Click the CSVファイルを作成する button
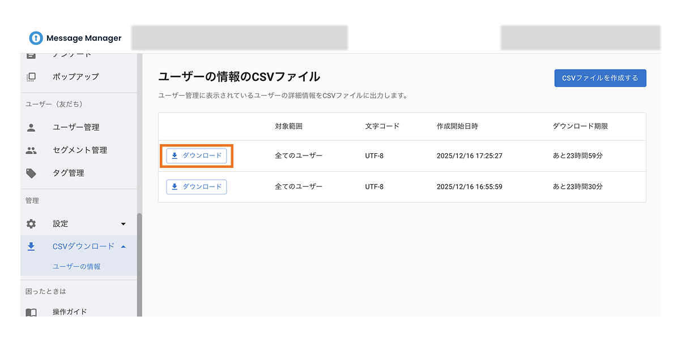 pyautogui.click(x=600, y=78)
